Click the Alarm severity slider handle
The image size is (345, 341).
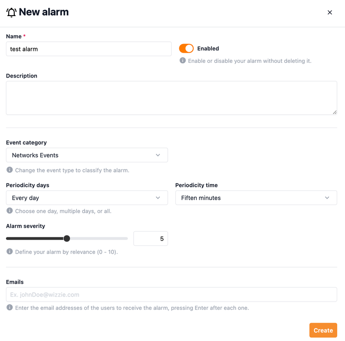[x=67, y=238]
